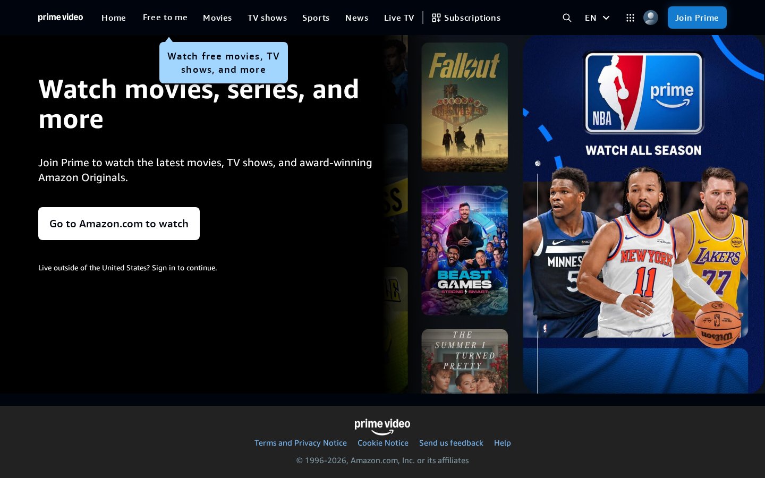Image resolution: width=765 pixels, height=478 pixels.
Task: Open the News section
Action: [x=357, y=18]
